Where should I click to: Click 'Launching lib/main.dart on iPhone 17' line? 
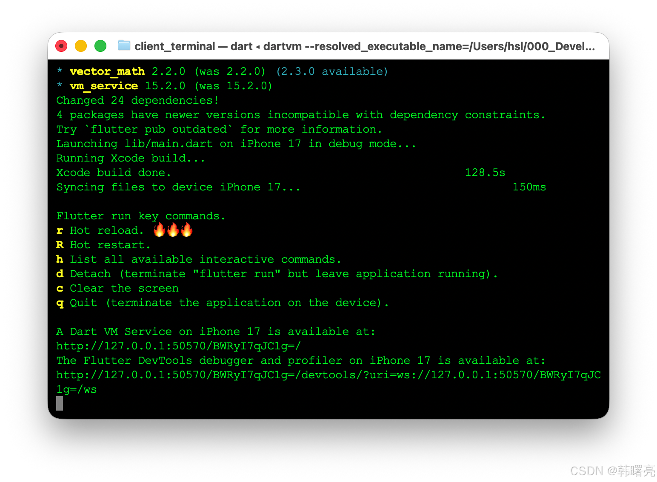click(x=236, y=144)
